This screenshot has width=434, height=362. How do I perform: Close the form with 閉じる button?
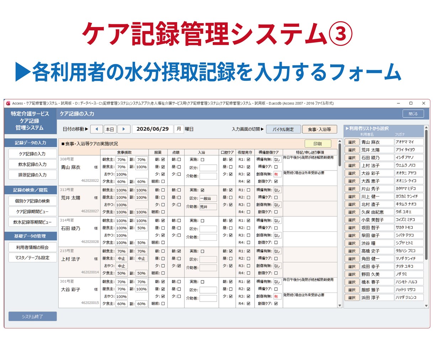(413, 114)
